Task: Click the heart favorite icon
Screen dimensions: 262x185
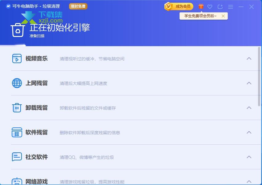Action: click(x=210, y=7)
